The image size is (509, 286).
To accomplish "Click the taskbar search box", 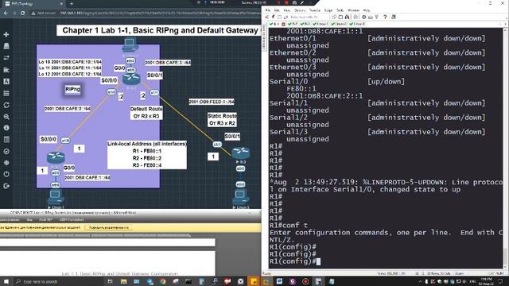I will (58, 281).
